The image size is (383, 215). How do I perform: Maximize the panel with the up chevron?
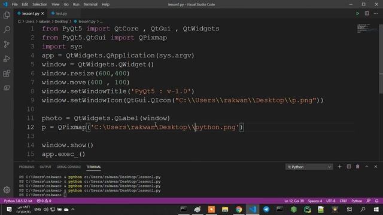[367, 167]
